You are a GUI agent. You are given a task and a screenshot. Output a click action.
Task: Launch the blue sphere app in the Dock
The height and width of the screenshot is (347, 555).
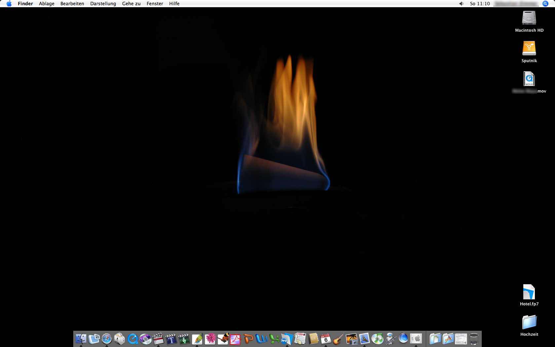[x=403, y=339]
